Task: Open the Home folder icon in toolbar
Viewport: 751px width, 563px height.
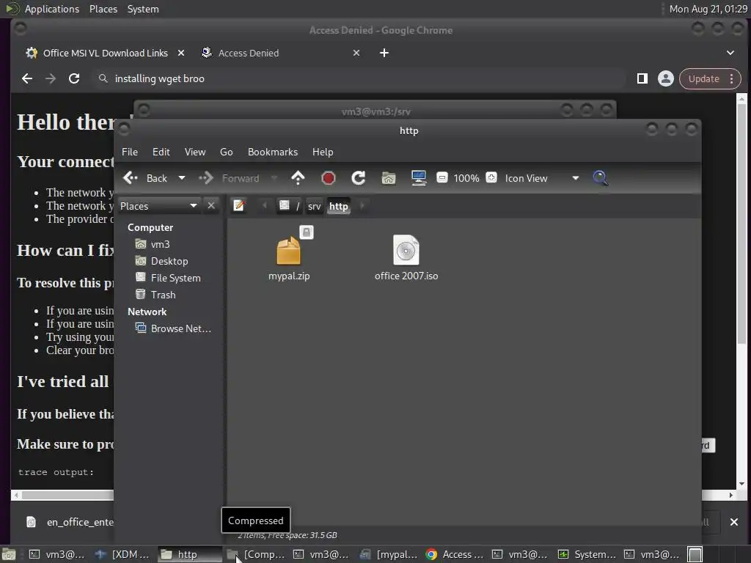Action: tap(389, 178)
